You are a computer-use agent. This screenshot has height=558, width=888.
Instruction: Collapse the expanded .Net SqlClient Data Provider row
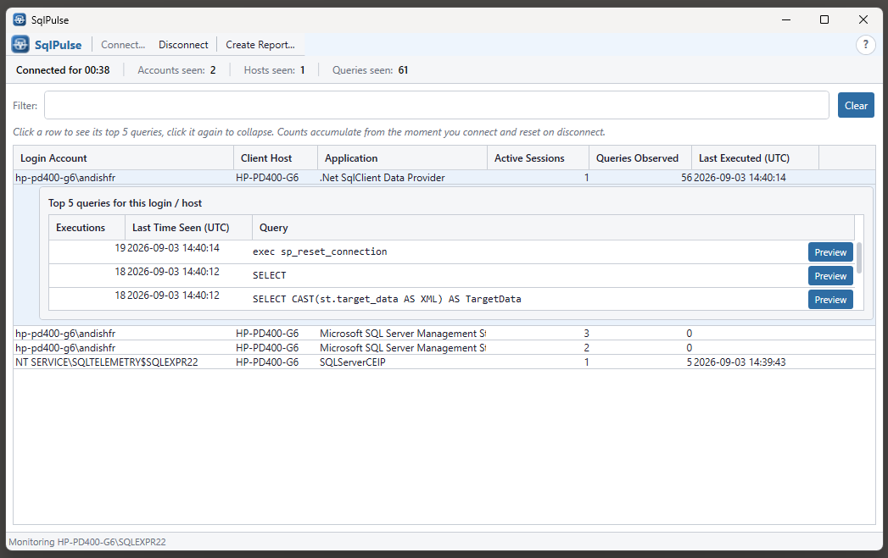pos(444,178)
